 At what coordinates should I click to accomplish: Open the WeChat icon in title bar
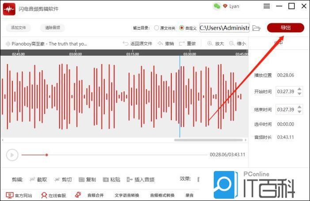[x=217, y=6]
